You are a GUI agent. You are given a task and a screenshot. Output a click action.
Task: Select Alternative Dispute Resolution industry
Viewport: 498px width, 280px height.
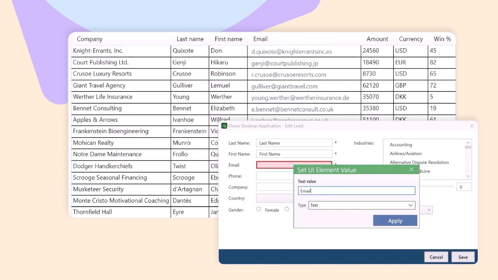pyautogui.click(x=419, y=163)
